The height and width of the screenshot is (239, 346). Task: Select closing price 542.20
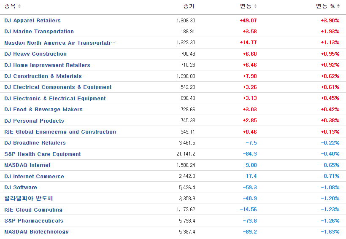(188, 87)
